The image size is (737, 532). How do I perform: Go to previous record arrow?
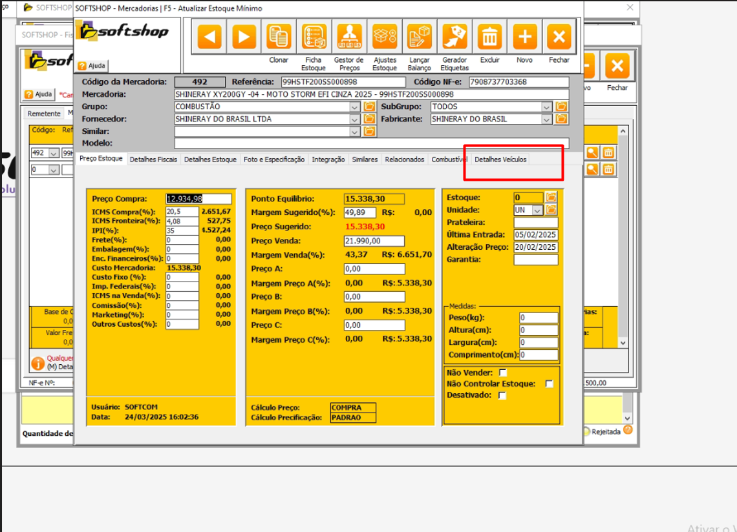(209, 36)
